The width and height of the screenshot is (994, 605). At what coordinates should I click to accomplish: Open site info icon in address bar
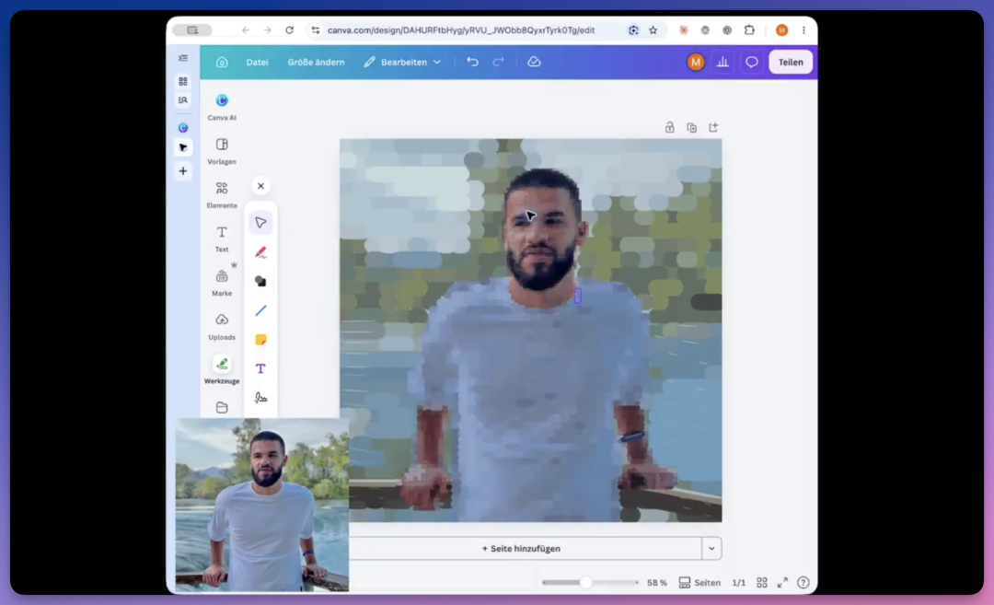[315, 29]
